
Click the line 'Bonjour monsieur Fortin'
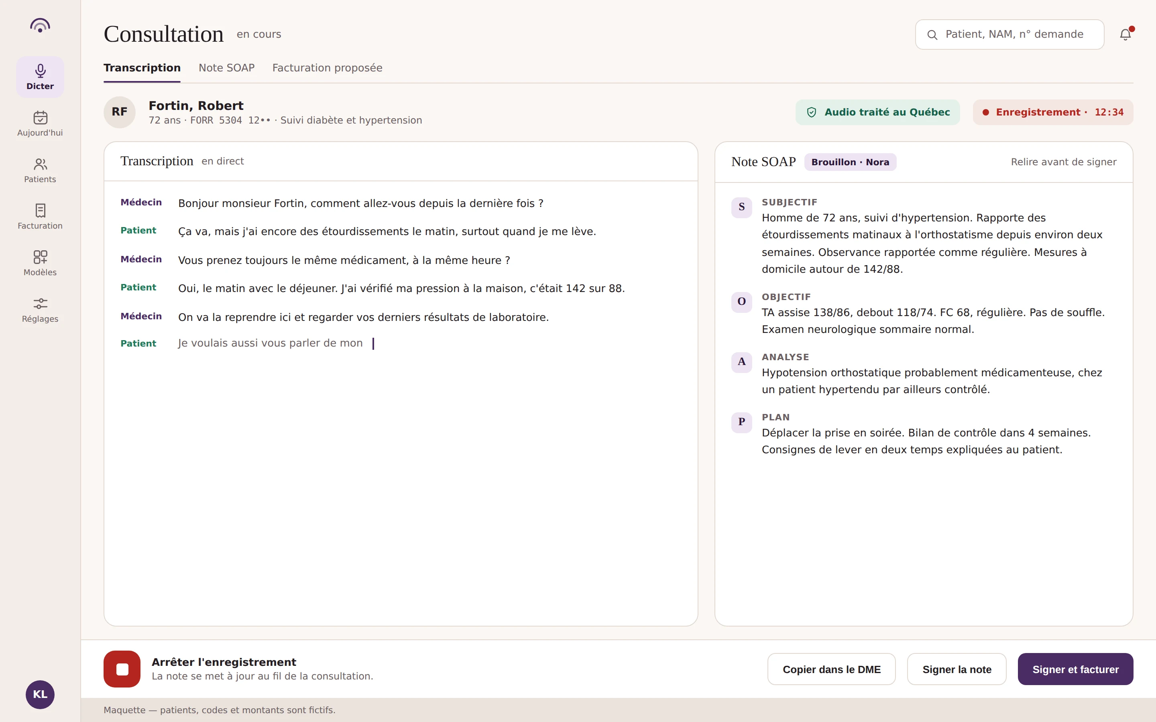click(361, 203)
